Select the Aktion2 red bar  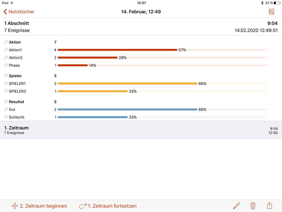point(88,58)
